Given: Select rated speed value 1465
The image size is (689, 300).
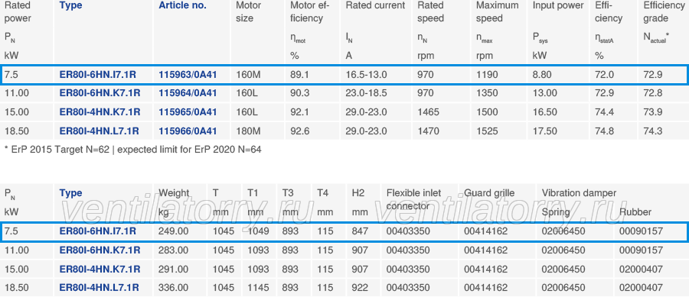Looking at the screenshot, I should click(x=428, y=112).
